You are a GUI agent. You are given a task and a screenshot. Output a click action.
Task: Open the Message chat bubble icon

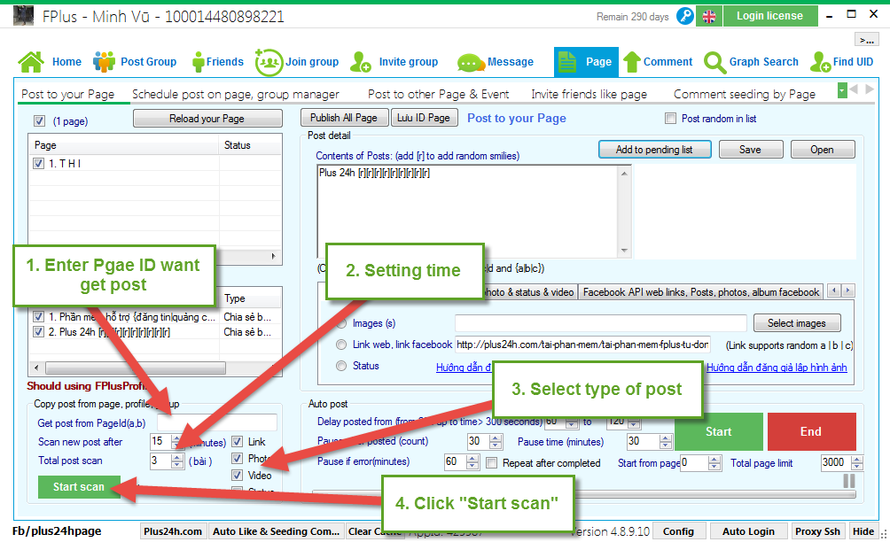click(470, 63)
